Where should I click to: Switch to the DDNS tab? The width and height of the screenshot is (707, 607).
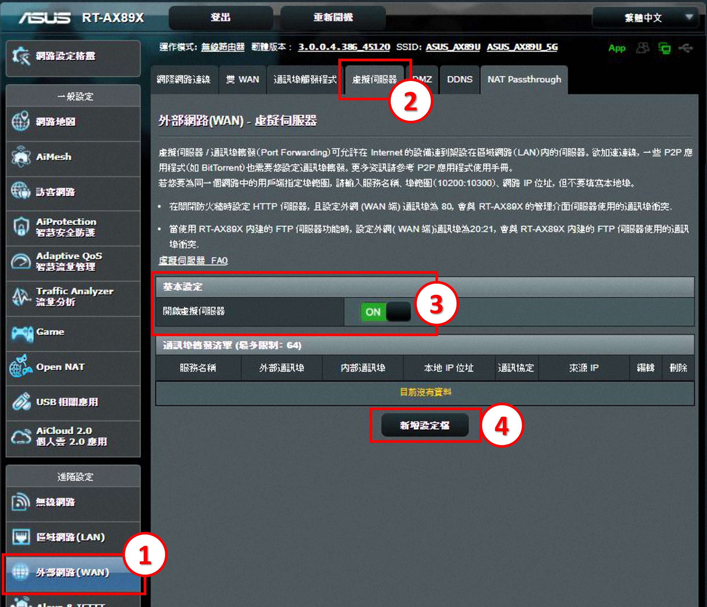click(x=459, y=79)
